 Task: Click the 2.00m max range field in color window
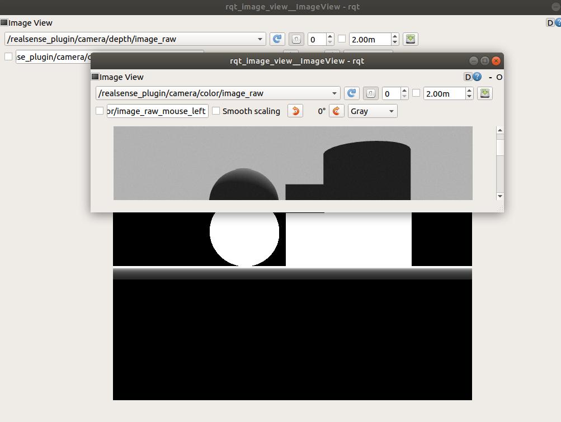coord(444,93)
